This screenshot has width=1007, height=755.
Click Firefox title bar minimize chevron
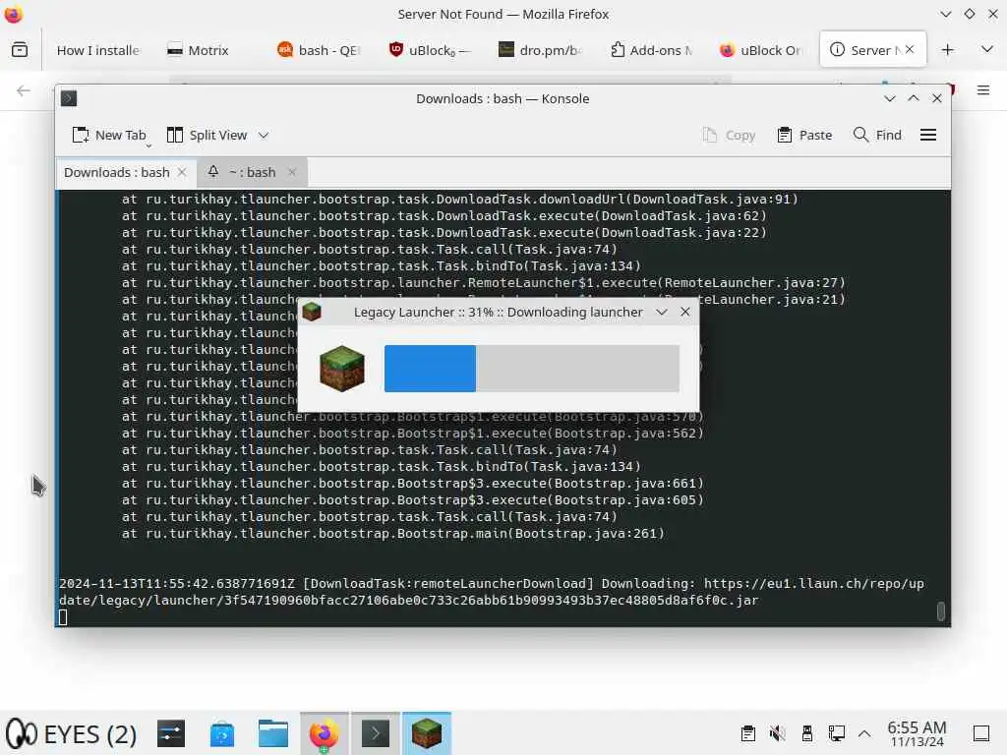point(945,14)
